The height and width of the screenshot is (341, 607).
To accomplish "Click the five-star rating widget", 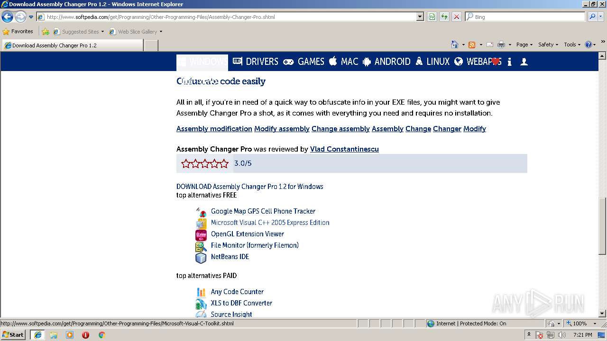I will tap(205, 163).
